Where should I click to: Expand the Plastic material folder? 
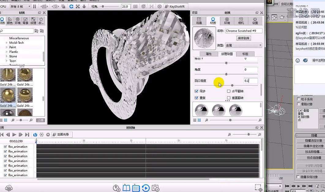pyautogui.click(x=7, y=52)
